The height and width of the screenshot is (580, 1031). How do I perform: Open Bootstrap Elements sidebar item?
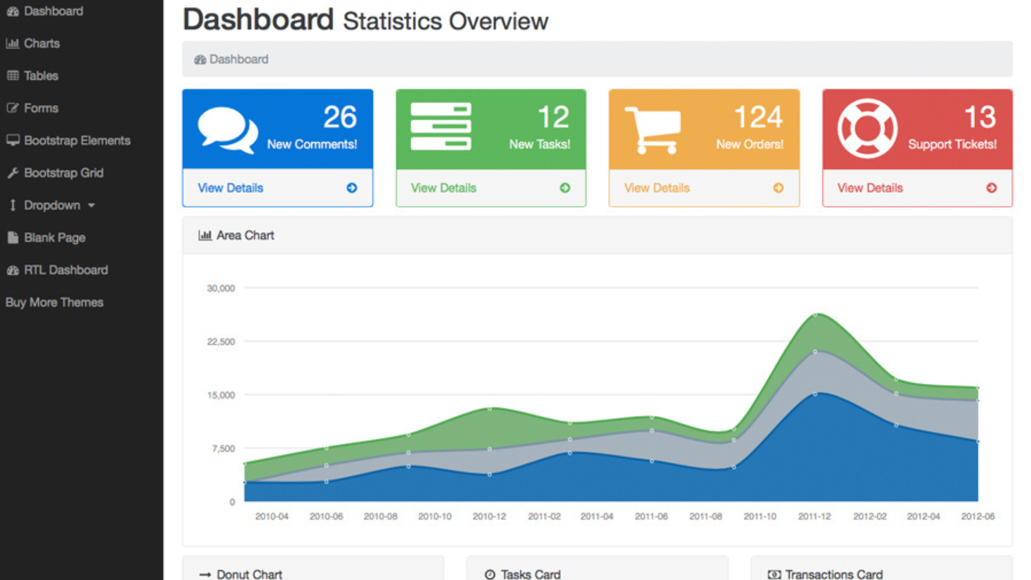pyautogui.click(x=77, y=141)
